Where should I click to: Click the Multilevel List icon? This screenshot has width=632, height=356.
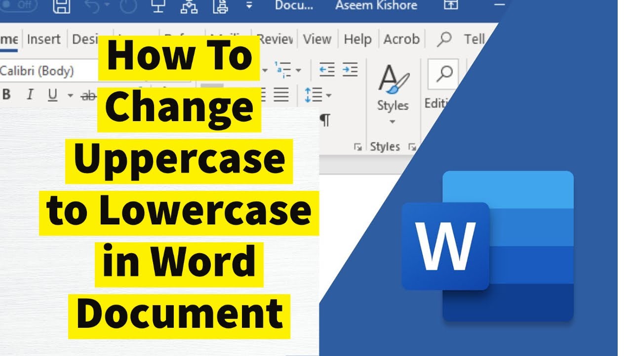(283, 70)
